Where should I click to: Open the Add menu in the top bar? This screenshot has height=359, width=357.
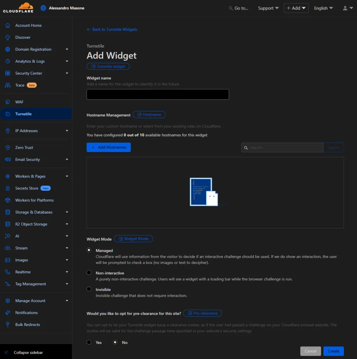296,8
